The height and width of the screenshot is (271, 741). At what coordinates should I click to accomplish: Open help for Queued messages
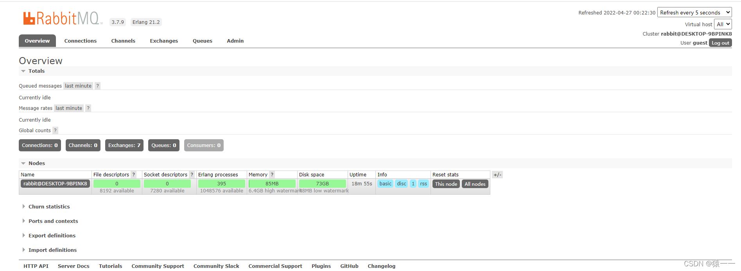(97, 86)
